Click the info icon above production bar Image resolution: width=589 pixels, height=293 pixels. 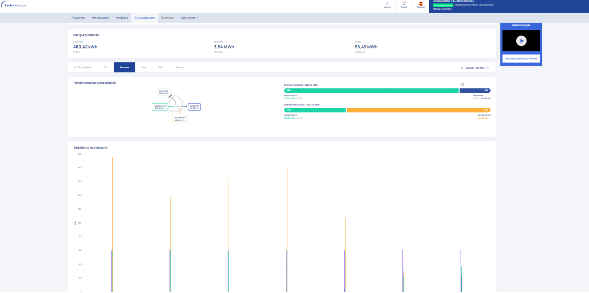coord(463,85)
